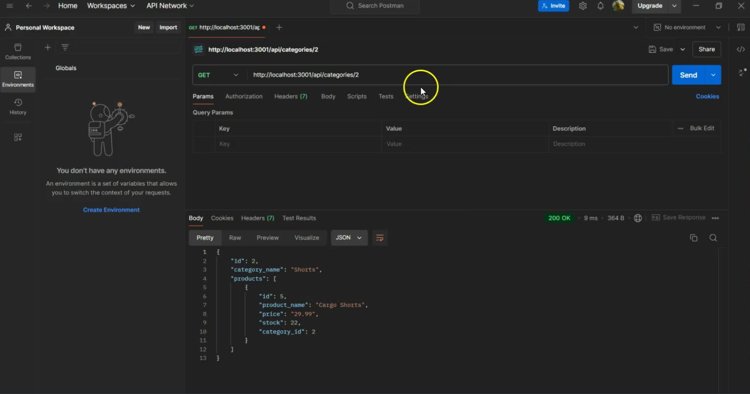Image resolution: width=750 pixels, height=394 pixels.
Task: Select the Raw response view
Action: [x=235, y=238]
